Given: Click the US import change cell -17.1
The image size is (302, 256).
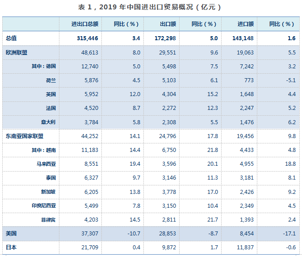Looking at the screenshot, I should click(x=289, y=233).
